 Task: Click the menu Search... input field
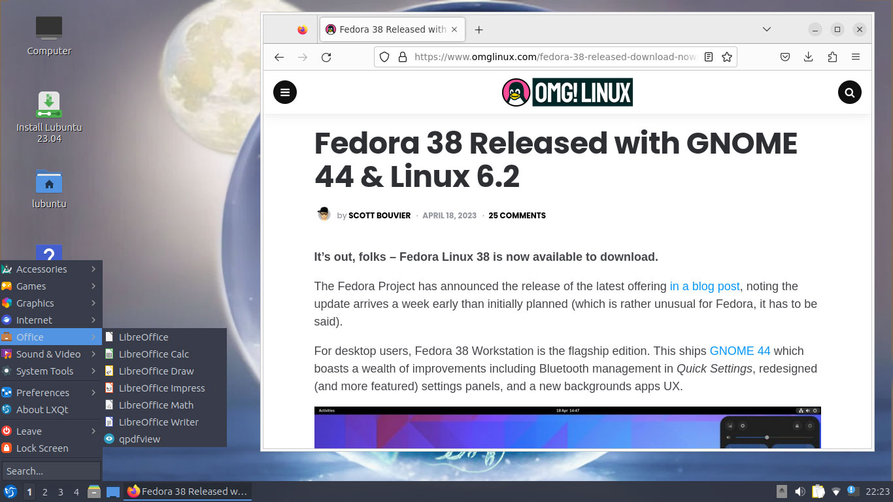[51, 471]
